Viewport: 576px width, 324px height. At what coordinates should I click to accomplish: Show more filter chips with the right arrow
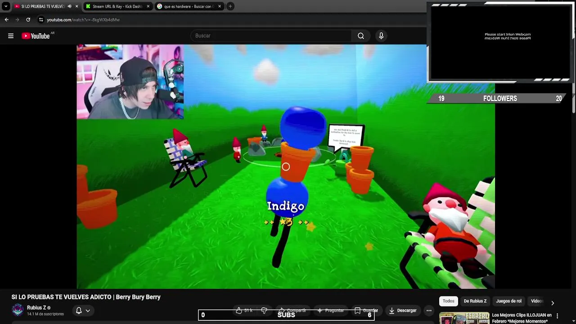tap(553, 303)
